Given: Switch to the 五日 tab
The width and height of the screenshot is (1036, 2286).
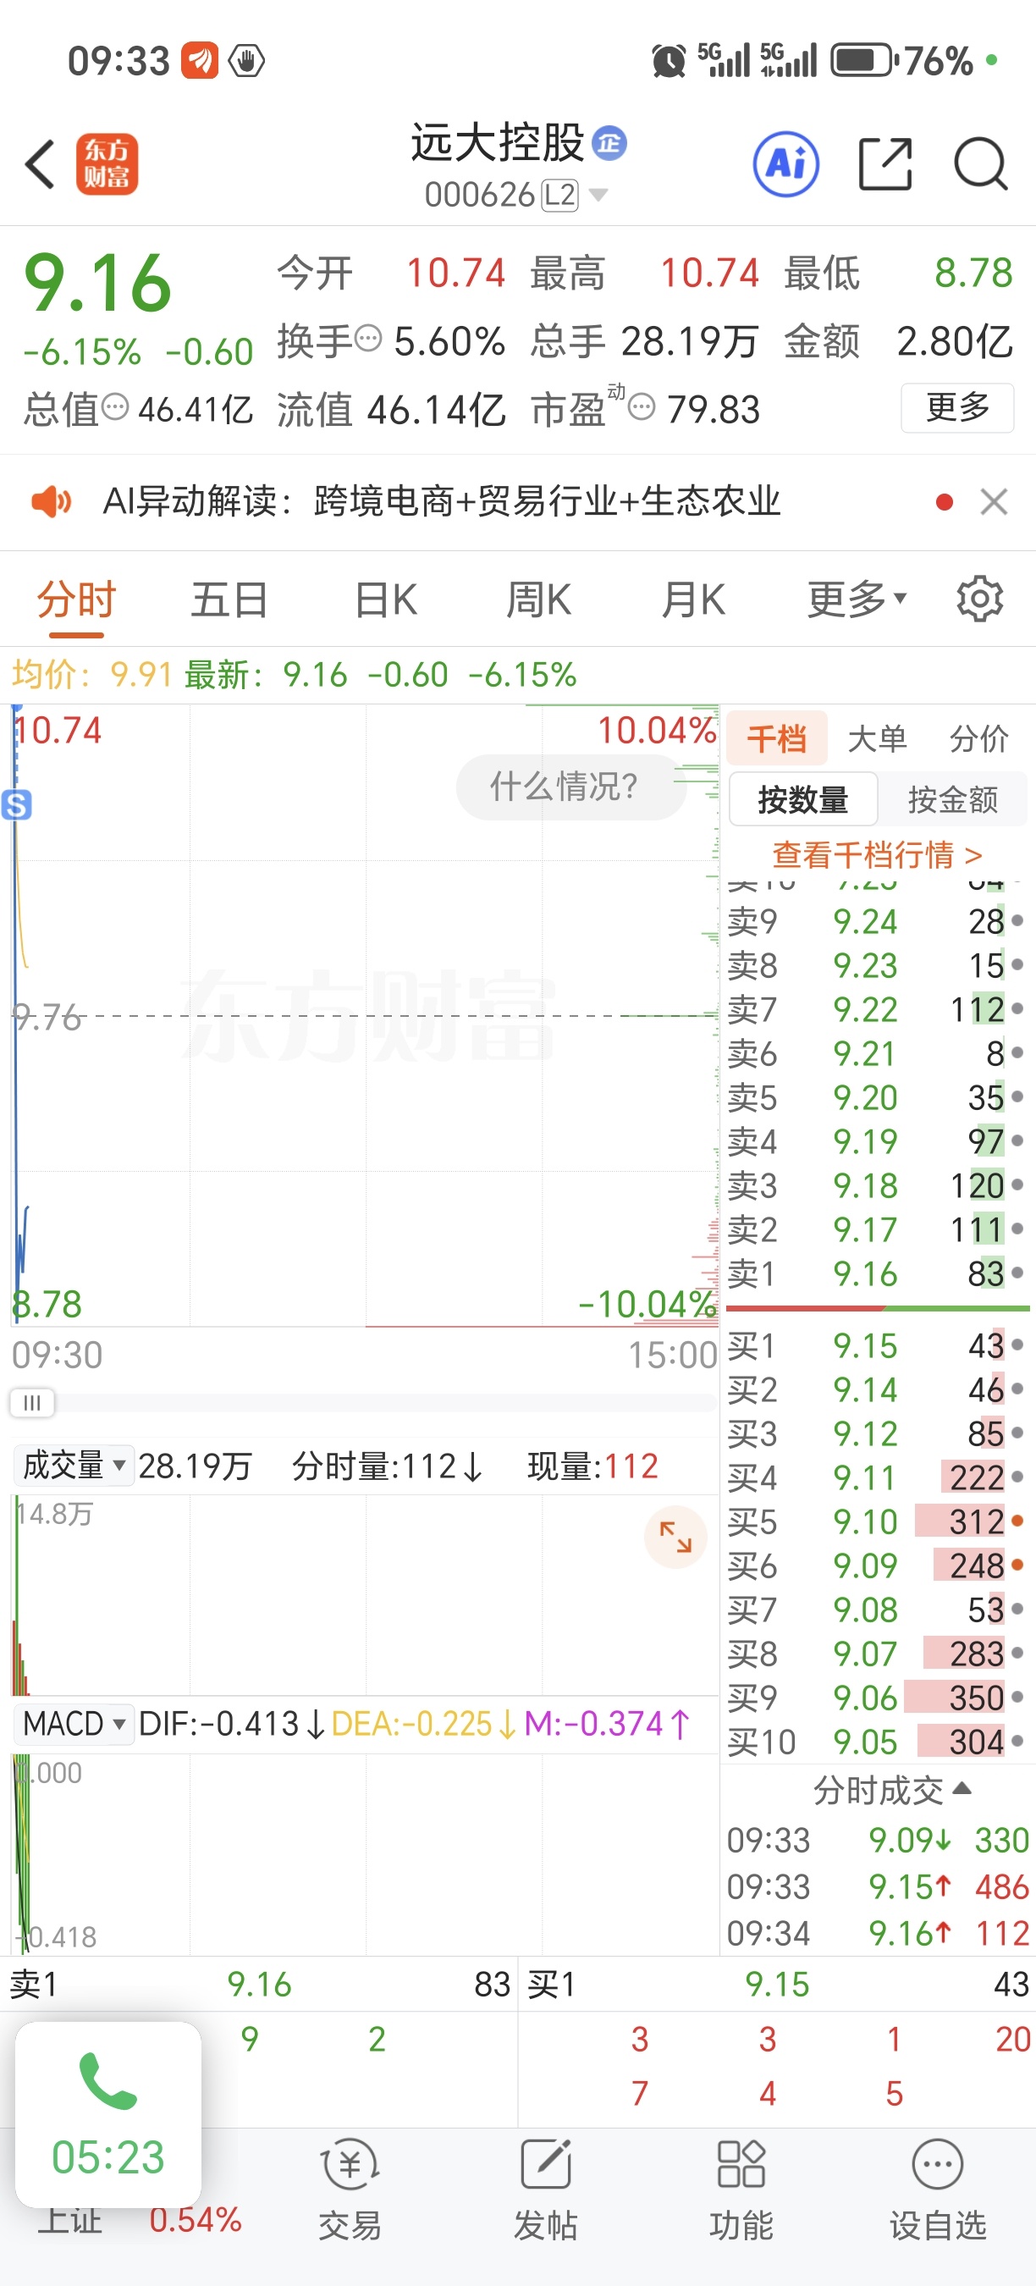Looking at the screenshot, I should [230, 599].
